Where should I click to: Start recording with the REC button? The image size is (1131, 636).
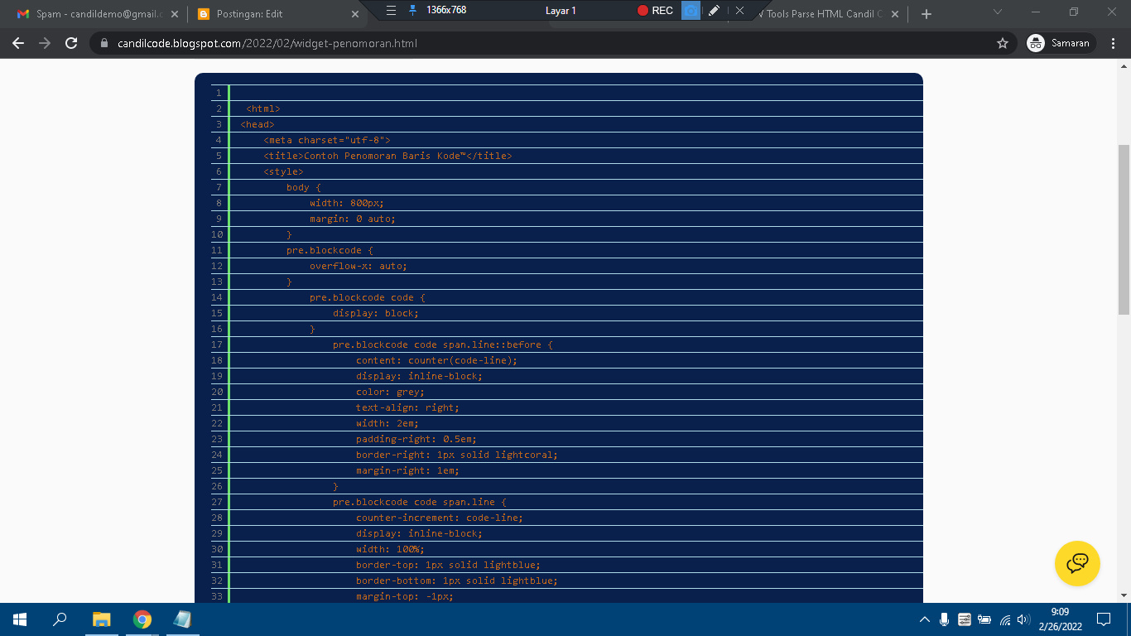click(655, 11)
